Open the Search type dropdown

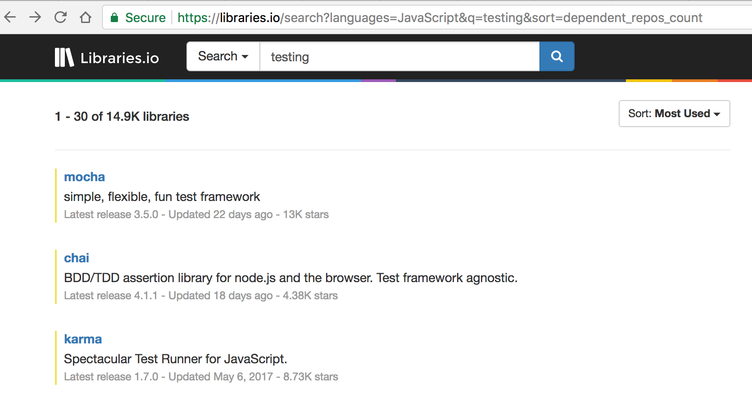(x=223, y=56)
